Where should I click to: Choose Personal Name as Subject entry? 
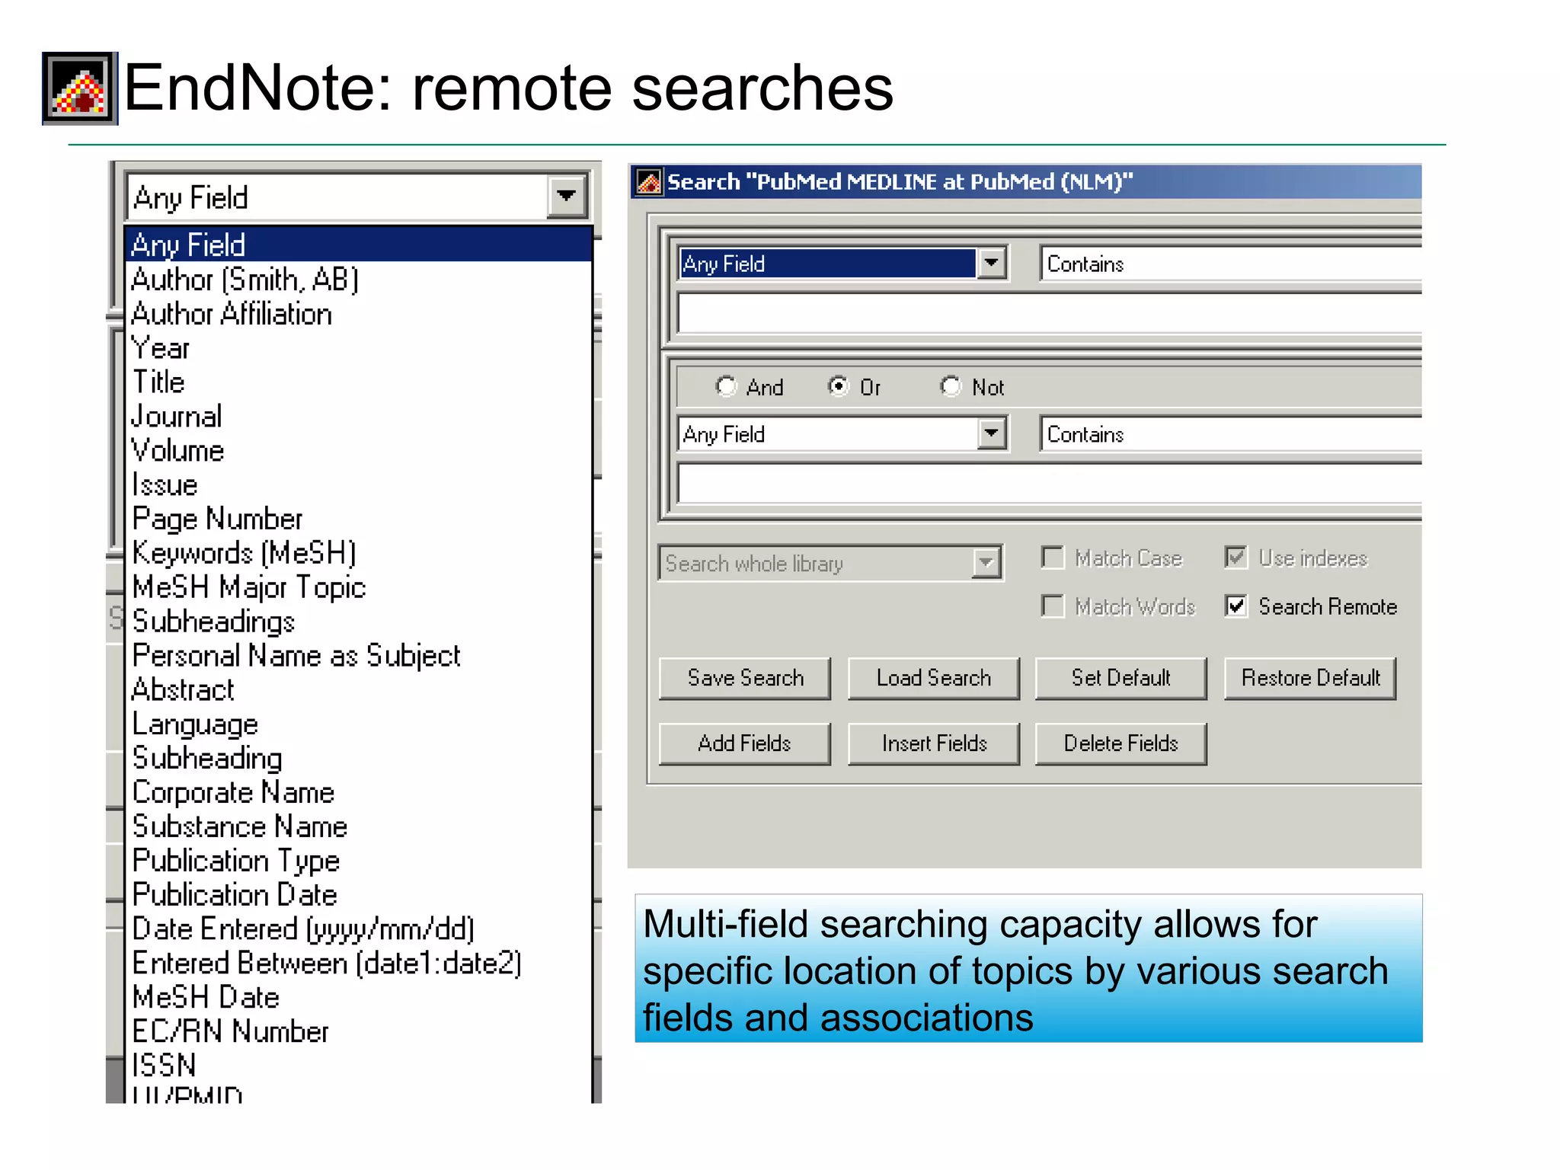pos(358,656)
